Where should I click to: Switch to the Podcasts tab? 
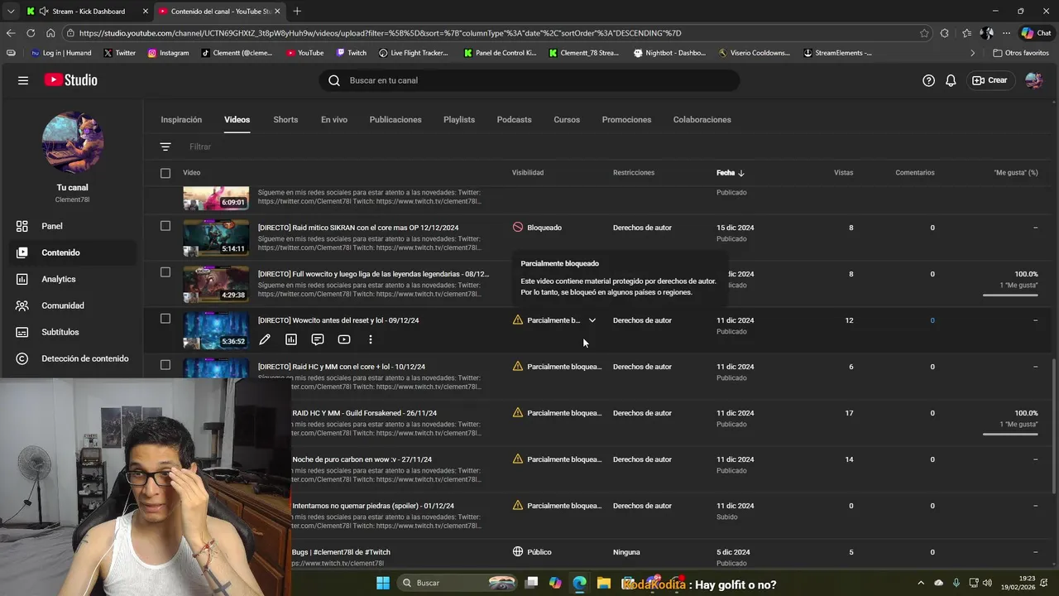point(515,119)
